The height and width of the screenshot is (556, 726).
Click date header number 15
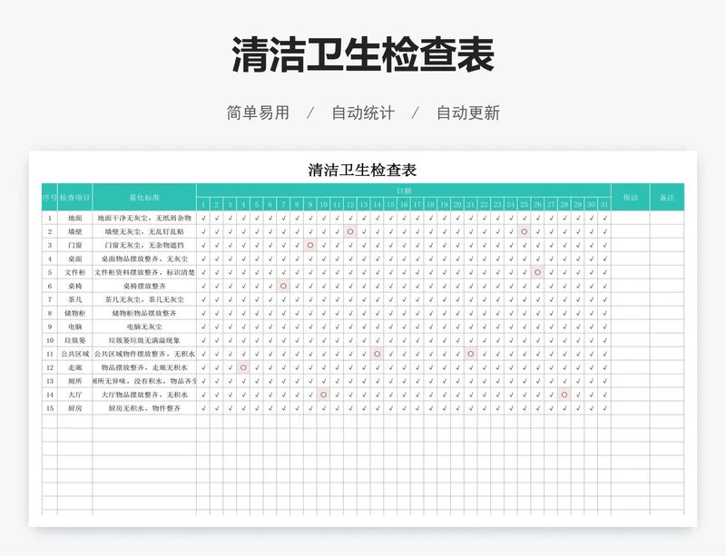[x=391, y=204]
